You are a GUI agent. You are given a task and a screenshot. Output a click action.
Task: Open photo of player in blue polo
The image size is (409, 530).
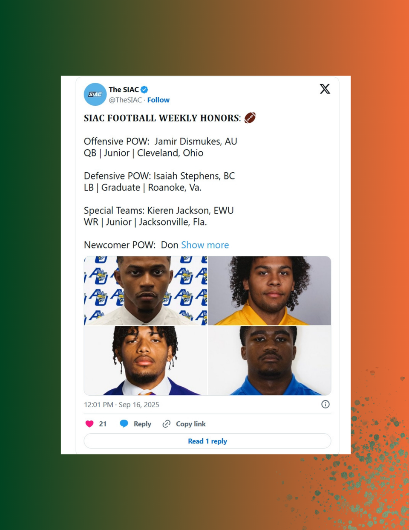270,361
